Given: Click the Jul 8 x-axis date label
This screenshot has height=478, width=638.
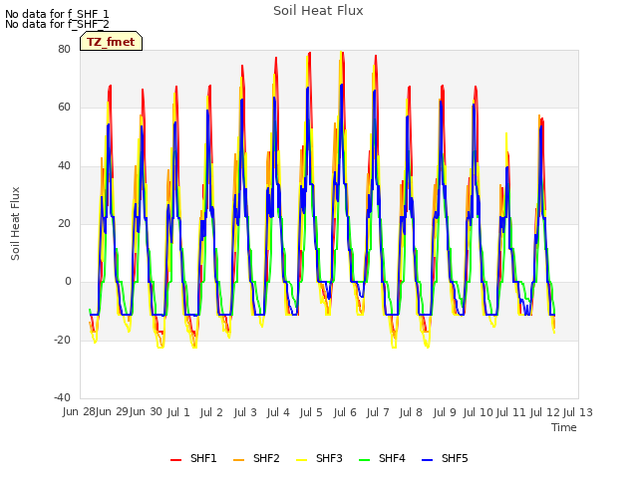Looking at the screenshot, I should [x=411, y=412].
